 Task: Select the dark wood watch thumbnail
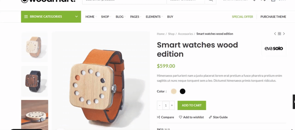[x=35, y=81]
